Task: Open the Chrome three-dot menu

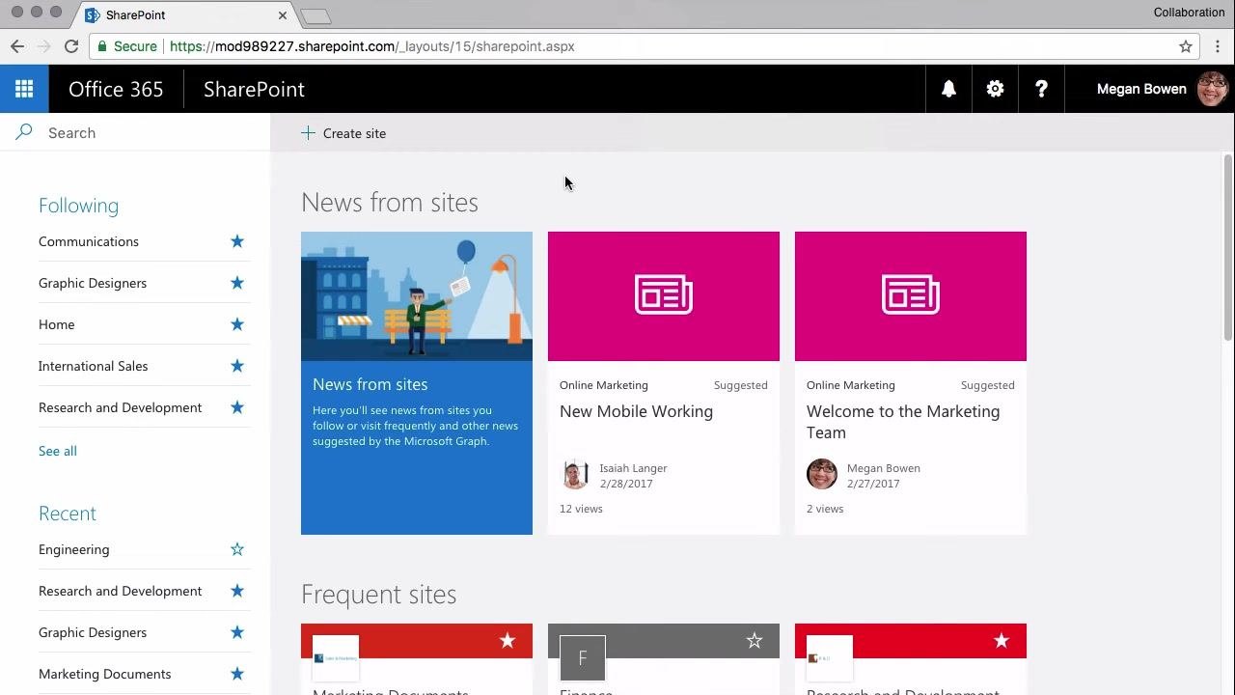Action: (x=1218, y=46)
